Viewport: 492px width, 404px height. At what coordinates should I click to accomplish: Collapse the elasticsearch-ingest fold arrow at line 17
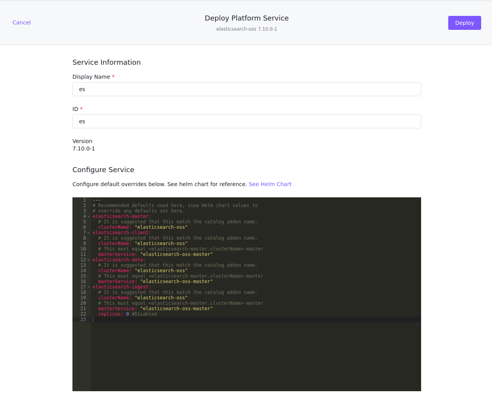point(88,287)
